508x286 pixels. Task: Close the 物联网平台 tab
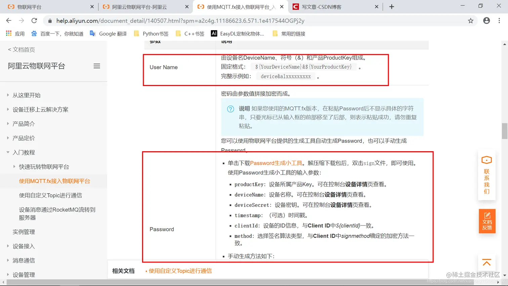92,7
